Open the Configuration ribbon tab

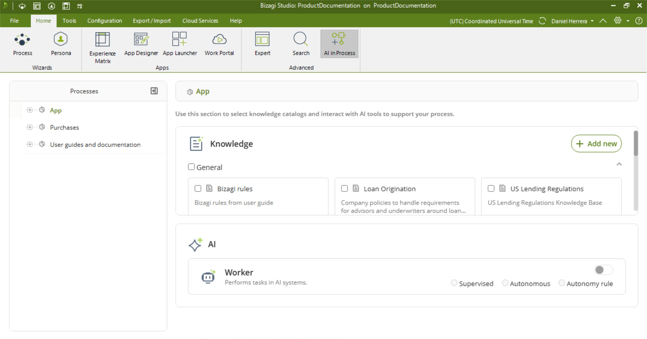pyautogui.click(x=104, y=21)
